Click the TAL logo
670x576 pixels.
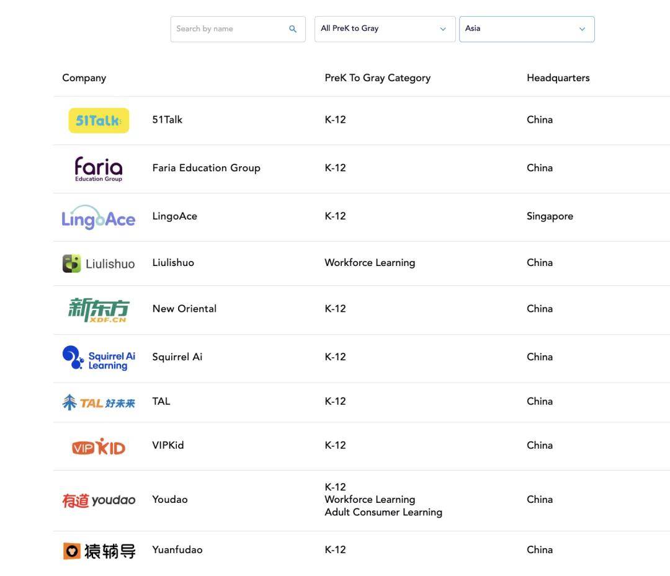(x=99, y=402)
